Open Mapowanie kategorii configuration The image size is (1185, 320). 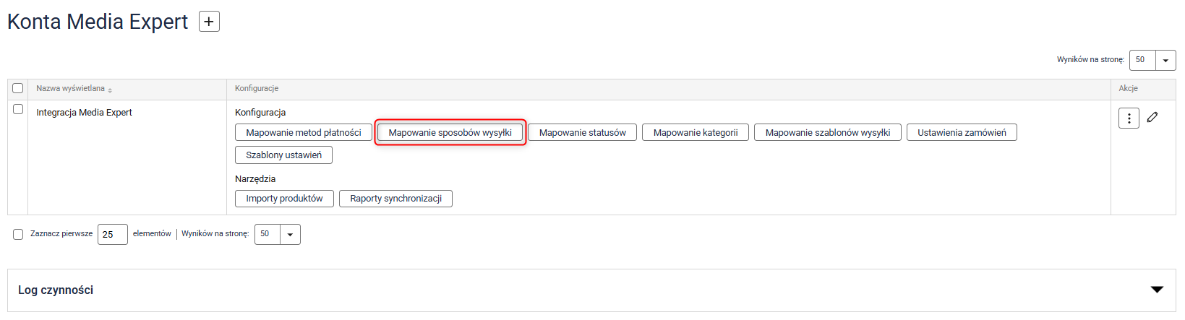pos(696,132)
